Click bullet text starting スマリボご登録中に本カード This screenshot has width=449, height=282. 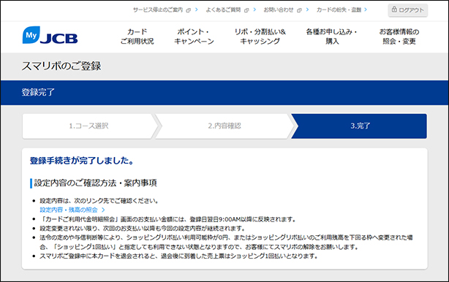click(178, 256)
